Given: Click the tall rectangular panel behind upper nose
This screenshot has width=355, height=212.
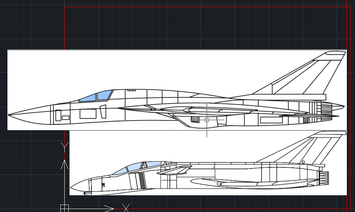Looking at the screenshot, I should 58,115.
